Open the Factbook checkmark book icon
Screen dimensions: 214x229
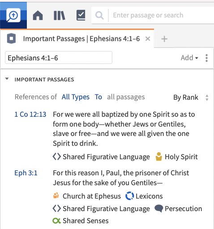81,15
